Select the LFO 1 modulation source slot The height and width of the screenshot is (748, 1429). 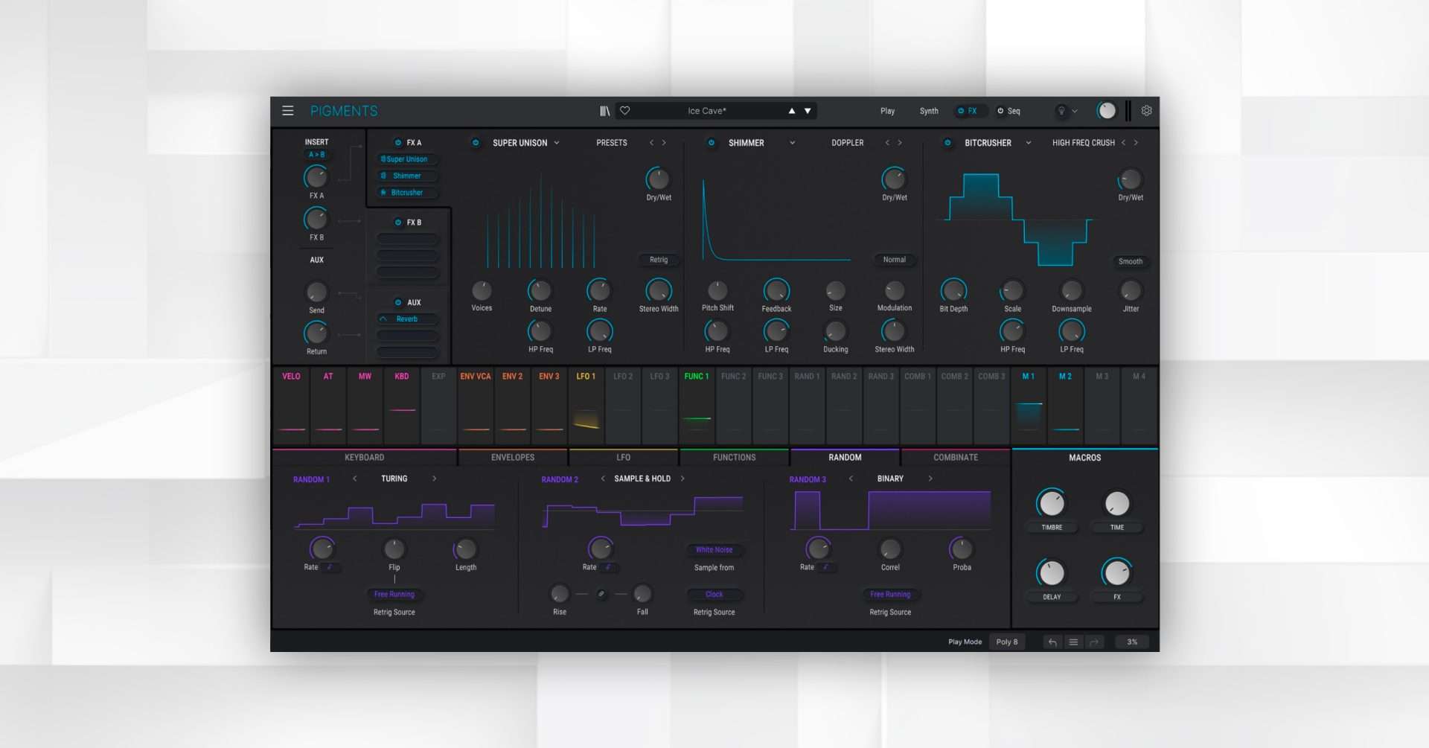586,406
